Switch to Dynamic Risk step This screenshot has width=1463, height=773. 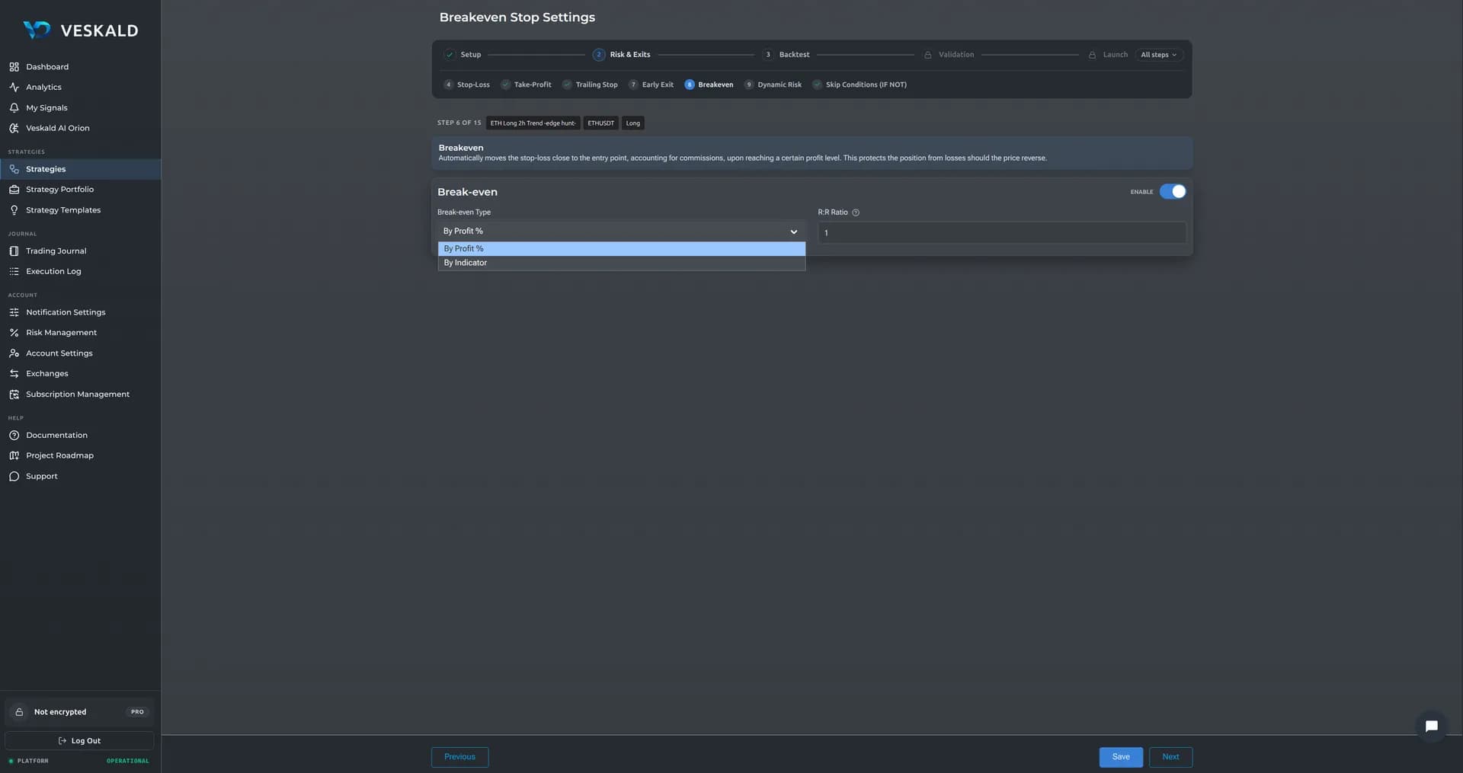(773, 85)
